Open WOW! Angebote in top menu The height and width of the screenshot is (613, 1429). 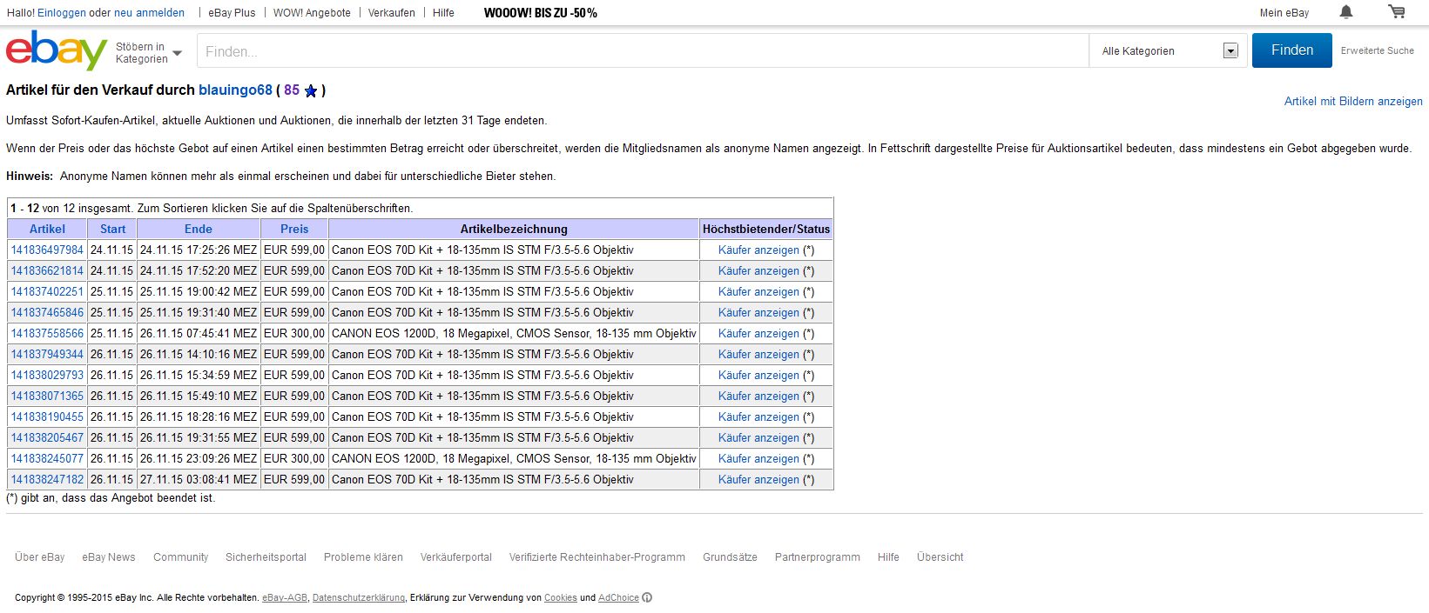point(312,12)
